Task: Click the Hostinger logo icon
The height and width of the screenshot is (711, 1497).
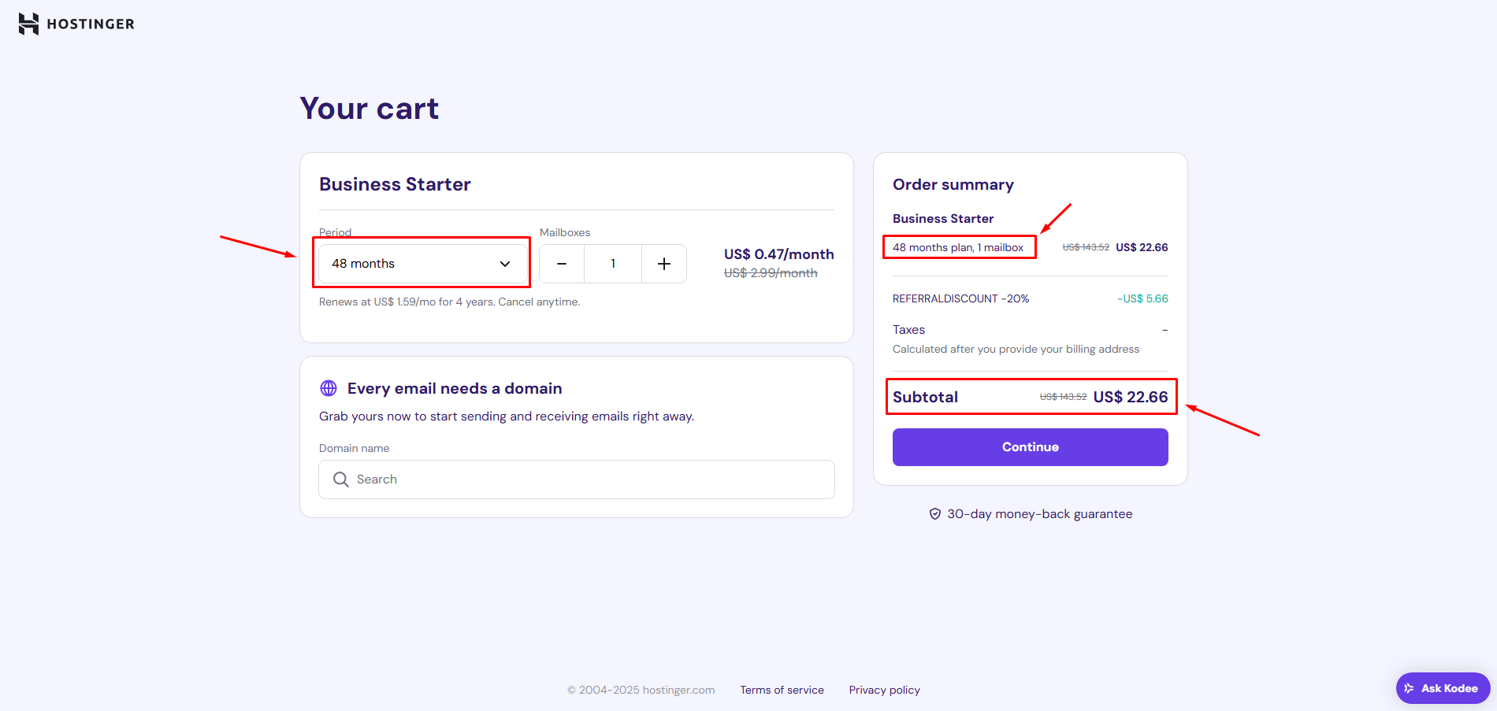Action: (x=28, y=24)
